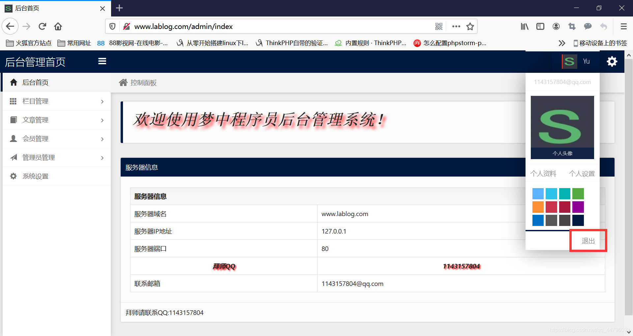Click the 栏目管理 grid icon
The width and height of the screenshot is (633, 336).
click(x=13, y=101)
